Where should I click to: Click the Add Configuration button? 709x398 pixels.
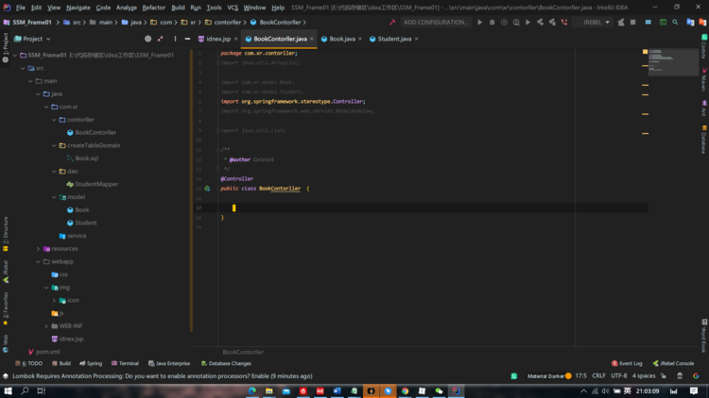(x=436, y=22)
